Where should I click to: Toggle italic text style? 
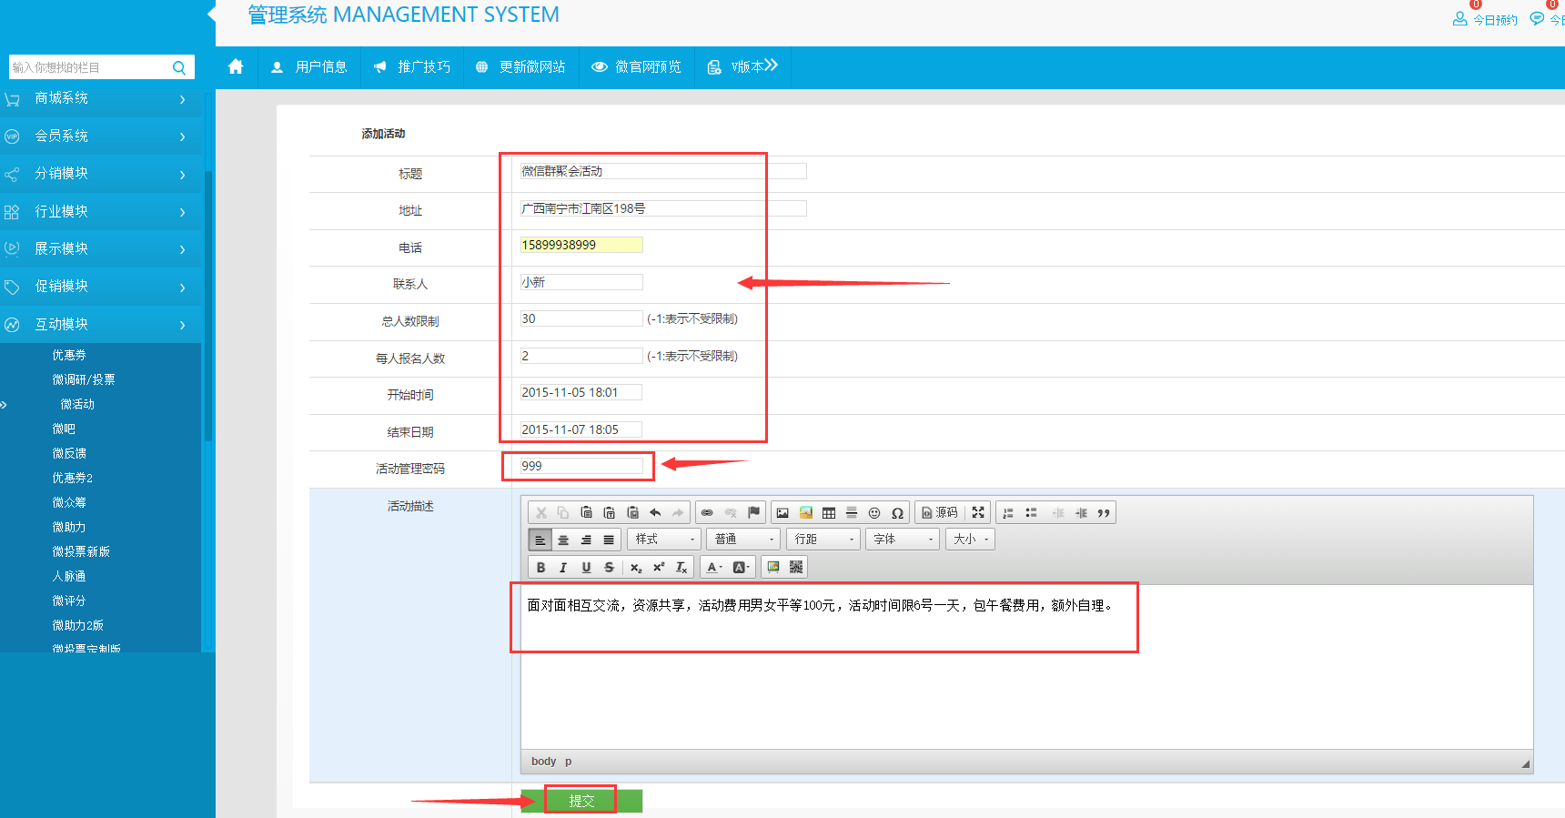coord(563,568)
